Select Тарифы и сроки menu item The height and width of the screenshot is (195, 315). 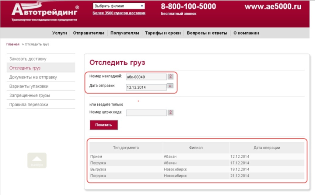tap(163, 33)
